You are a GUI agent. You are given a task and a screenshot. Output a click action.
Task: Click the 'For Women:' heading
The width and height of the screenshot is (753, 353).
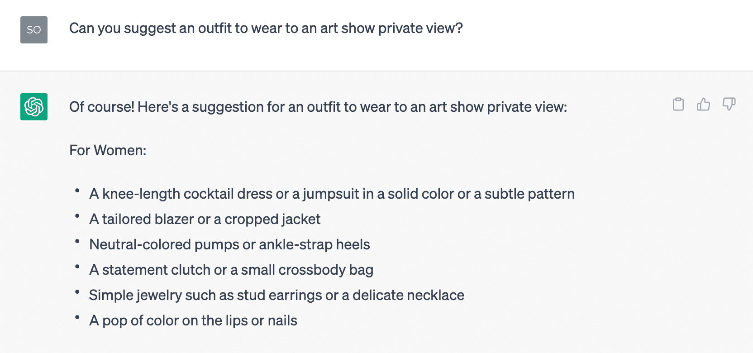(x=108, y=150)
